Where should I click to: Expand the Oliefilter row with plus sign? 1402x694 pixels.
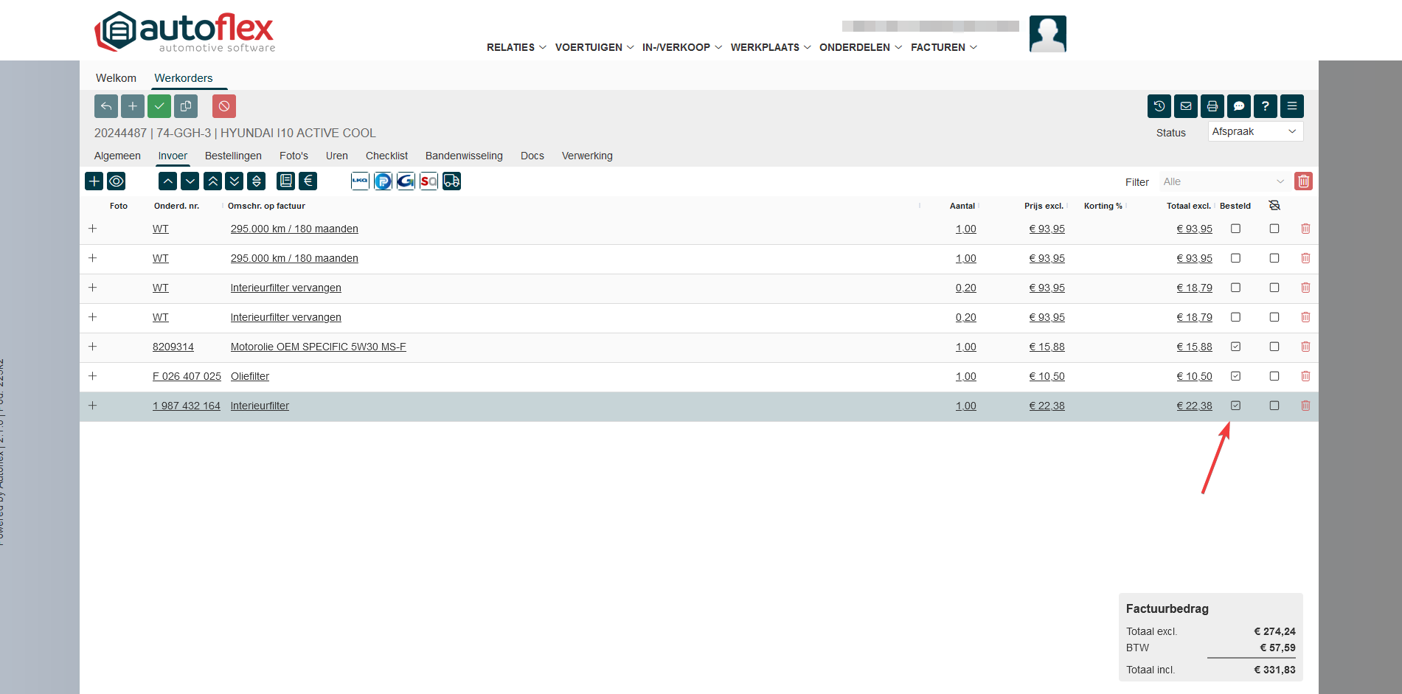pos(93,376)
